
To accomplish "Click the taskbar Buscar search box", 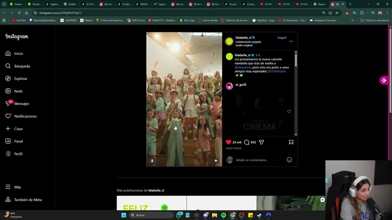I will (151, 215).
